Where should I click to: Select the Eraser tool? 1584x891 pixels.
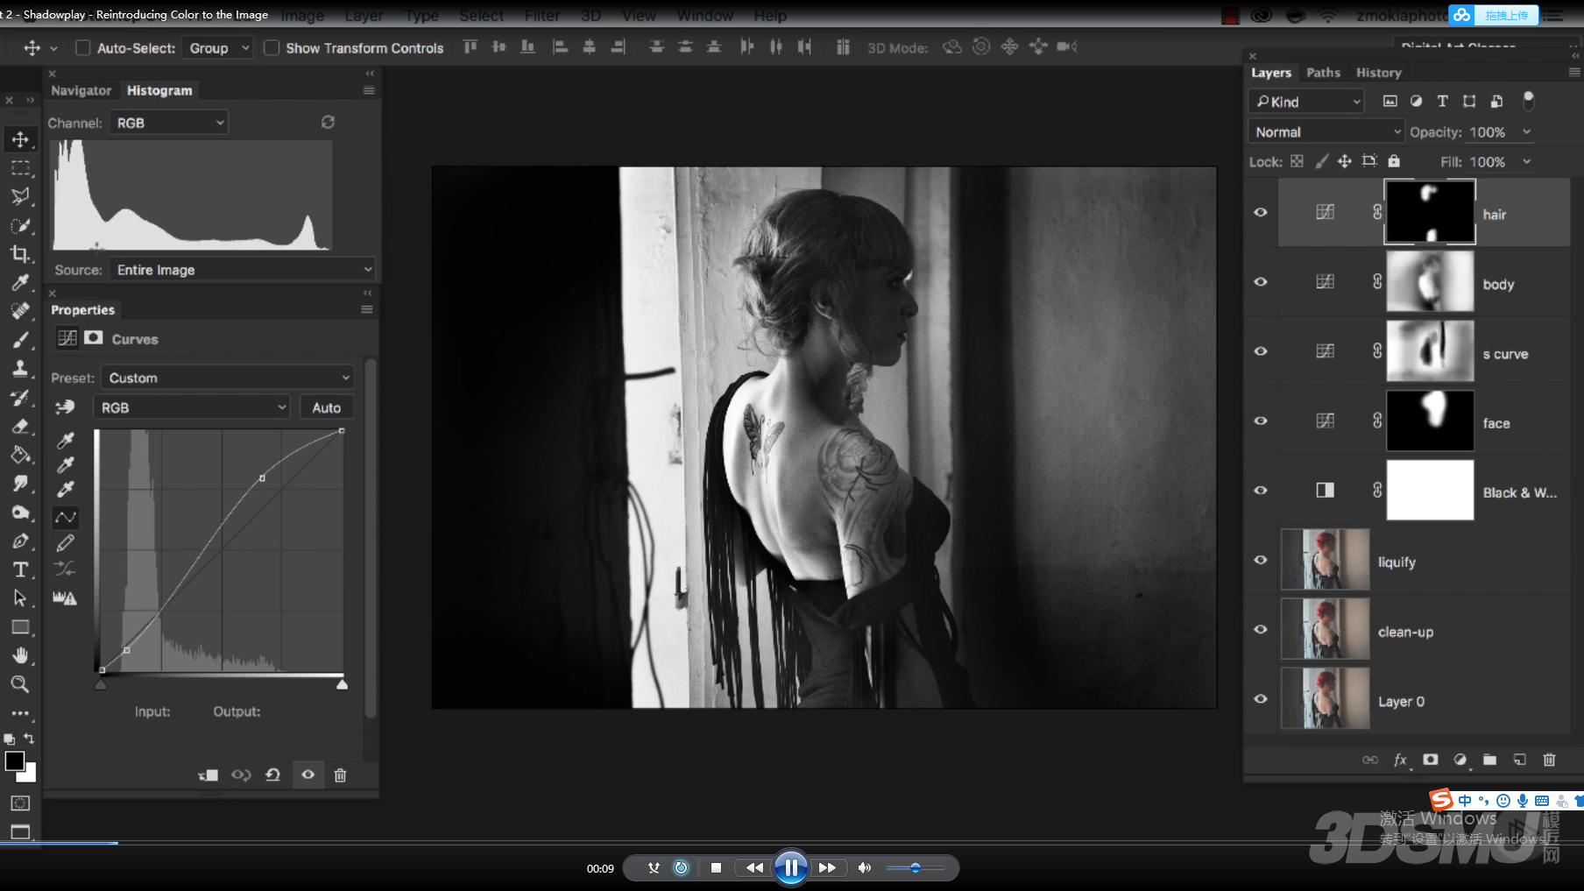point(20,426)
